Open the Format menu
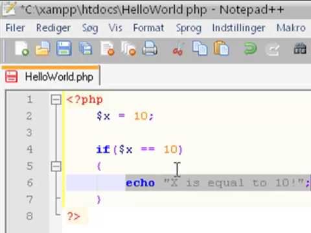 point(148,28)
